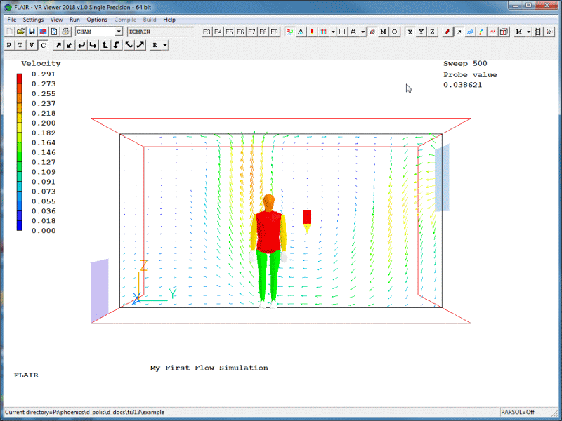The height and width of the screenshot is (421, 562).
Task: Open the Settings menu
Action: pos(33,20)
